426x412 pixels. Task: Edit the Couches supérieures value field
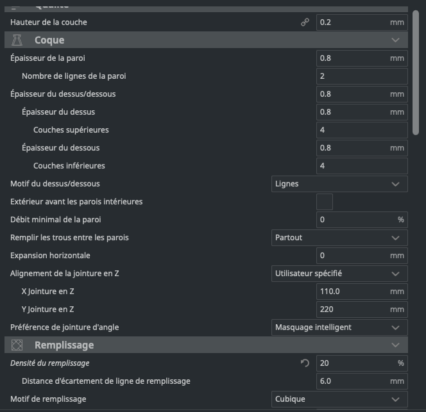[x=362, y=130]
